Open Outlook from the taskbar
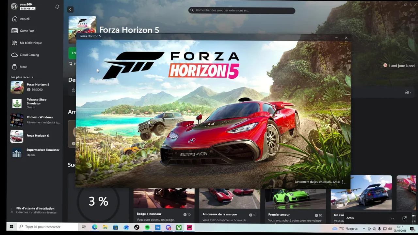Screen dimensions: 418x235 [x=126, y=227]
